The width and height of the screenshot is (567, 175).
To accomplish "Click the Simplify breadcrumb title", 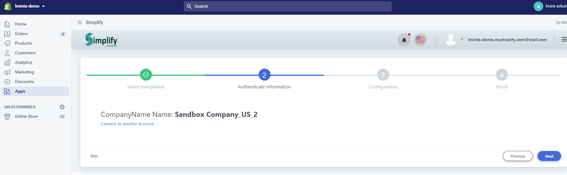I will pyautogui.click(x=94, y=22).
